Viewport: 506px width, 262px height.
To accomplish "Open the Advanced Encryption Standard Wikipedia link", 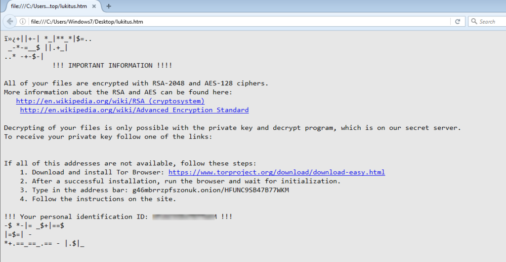I will [x=134, y=110].
